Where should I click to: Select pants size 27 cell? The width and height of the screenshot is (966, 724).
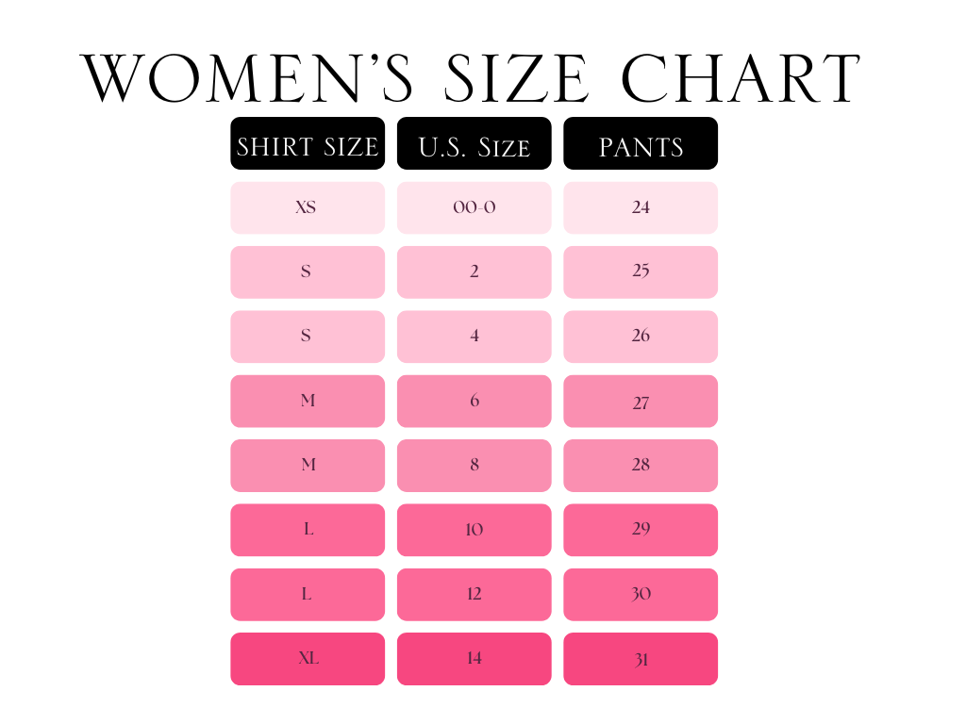pyautogui.click(x=641, y=401)
